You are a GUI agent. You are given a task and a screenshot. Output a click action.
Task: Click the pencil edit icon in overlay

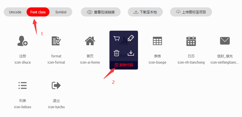pos(131,38)
